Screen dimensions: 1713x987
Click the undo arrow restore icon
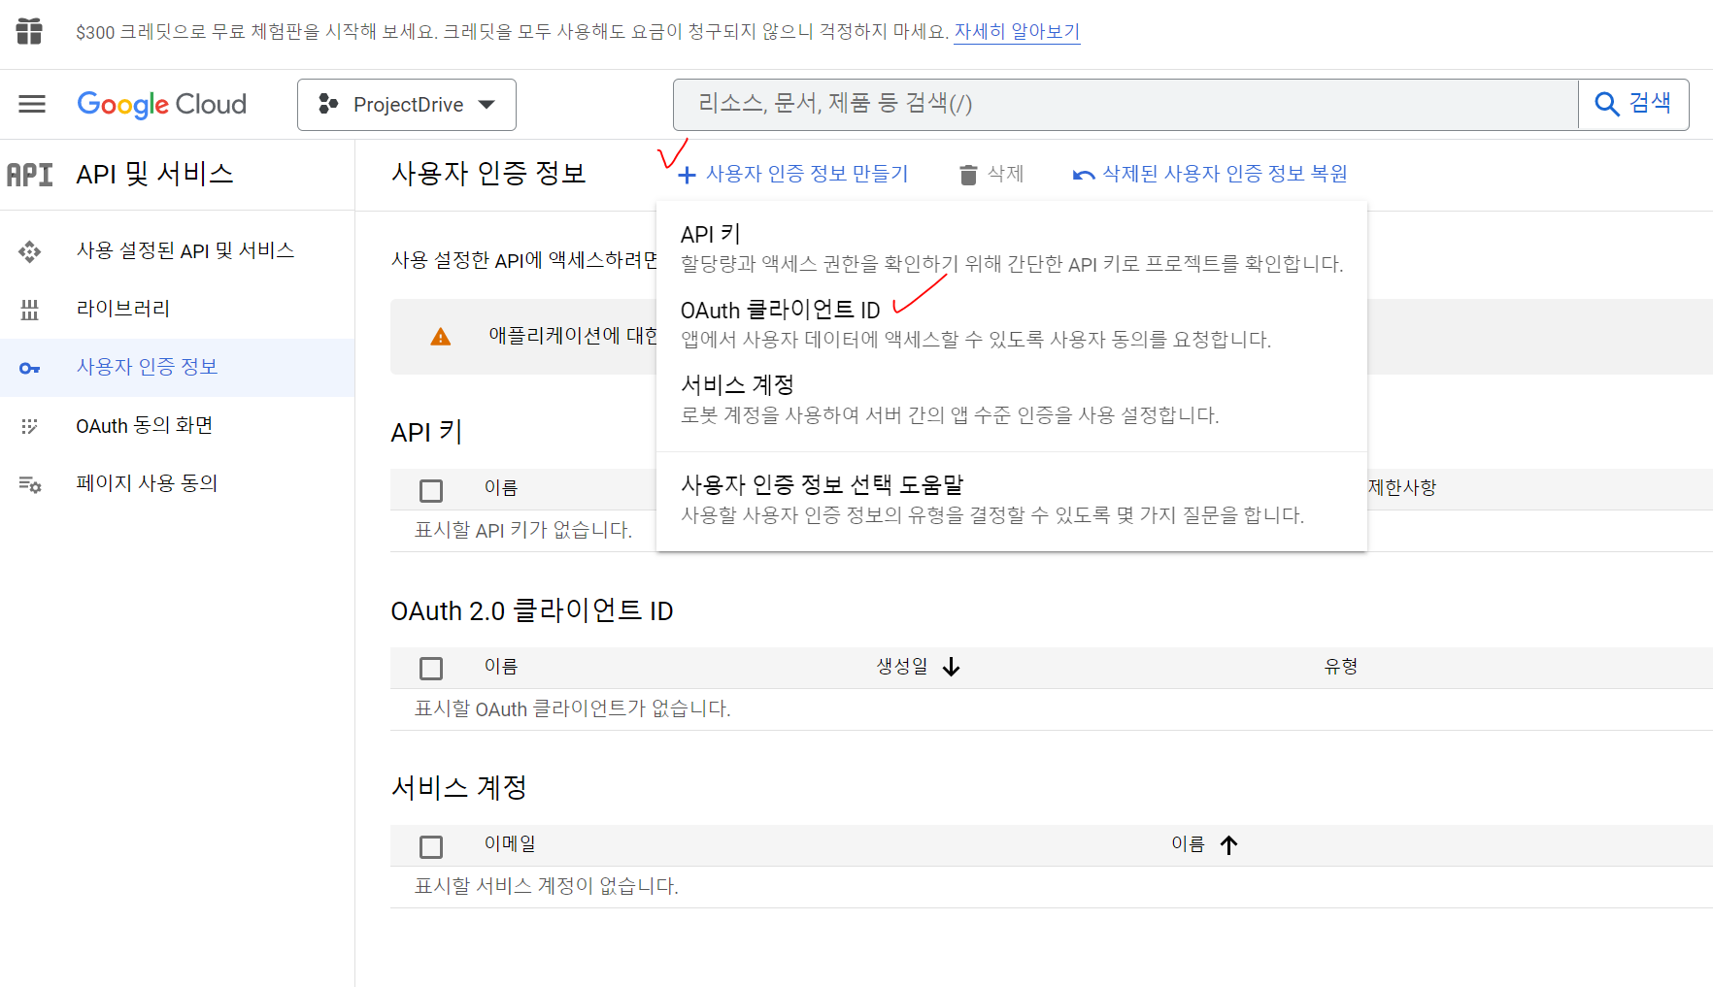coord(1084,175)
